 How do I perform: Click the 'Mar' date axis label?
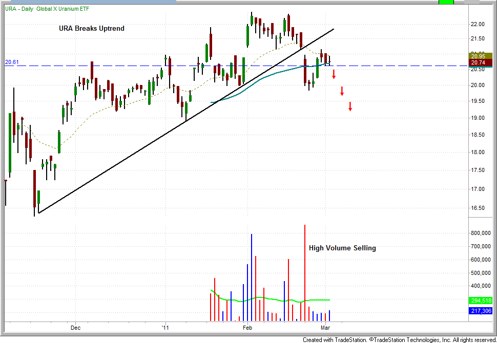pos(325,328)
